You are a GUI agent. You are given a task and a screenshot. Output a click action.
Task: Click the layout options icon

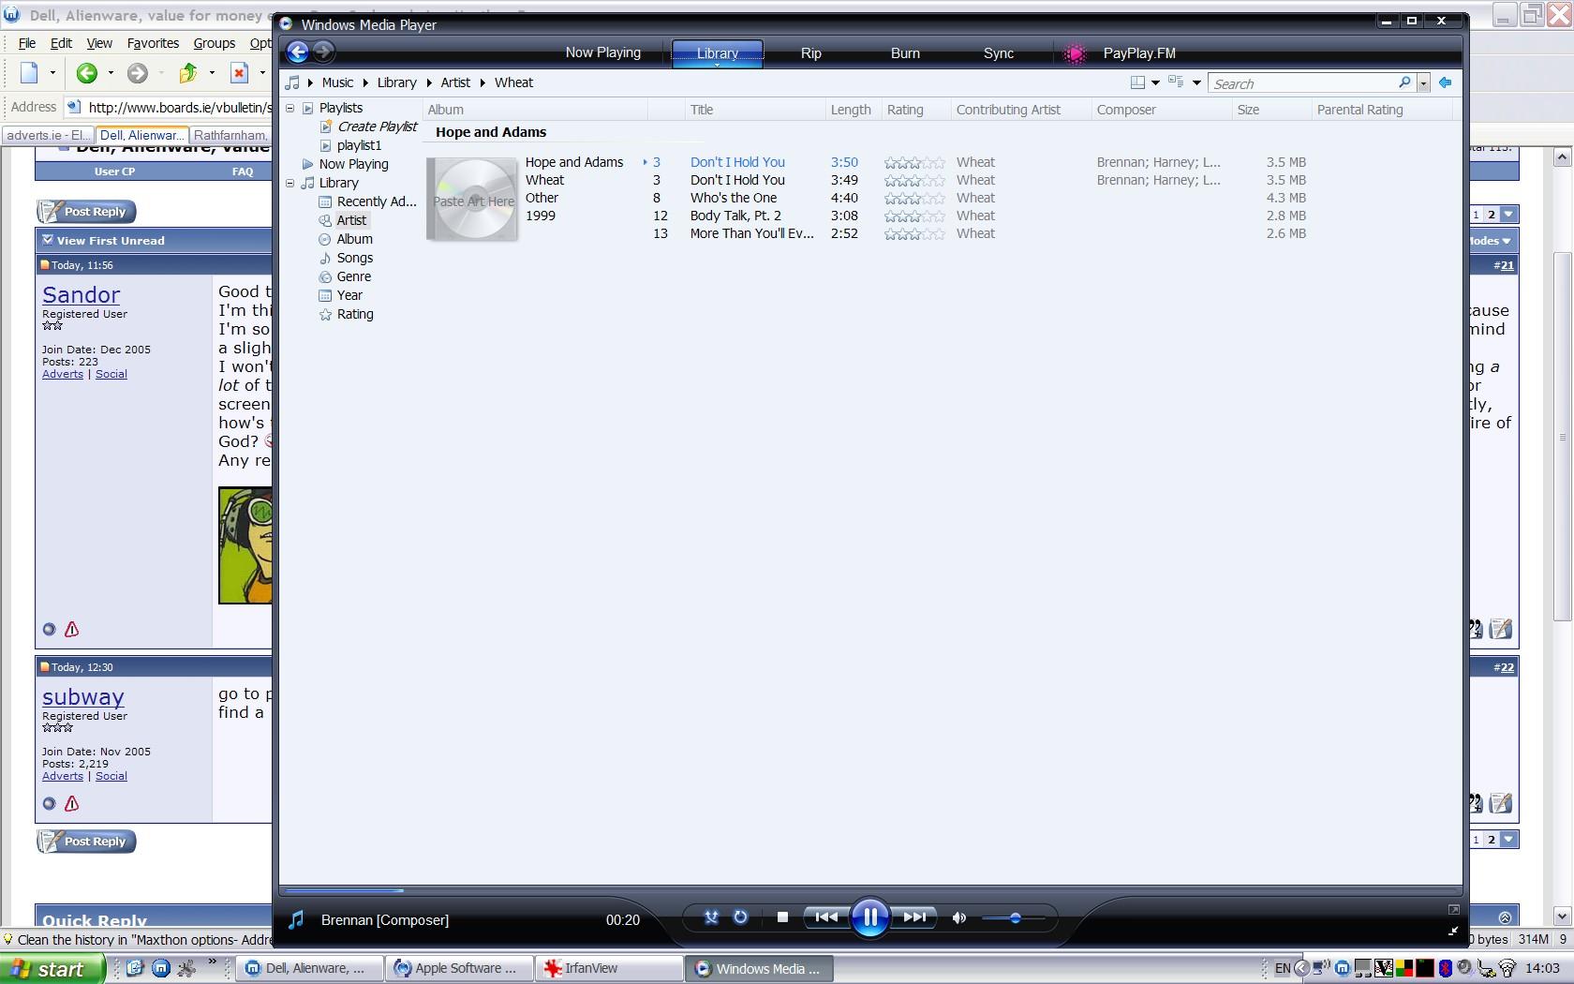tap(1137, 82)
